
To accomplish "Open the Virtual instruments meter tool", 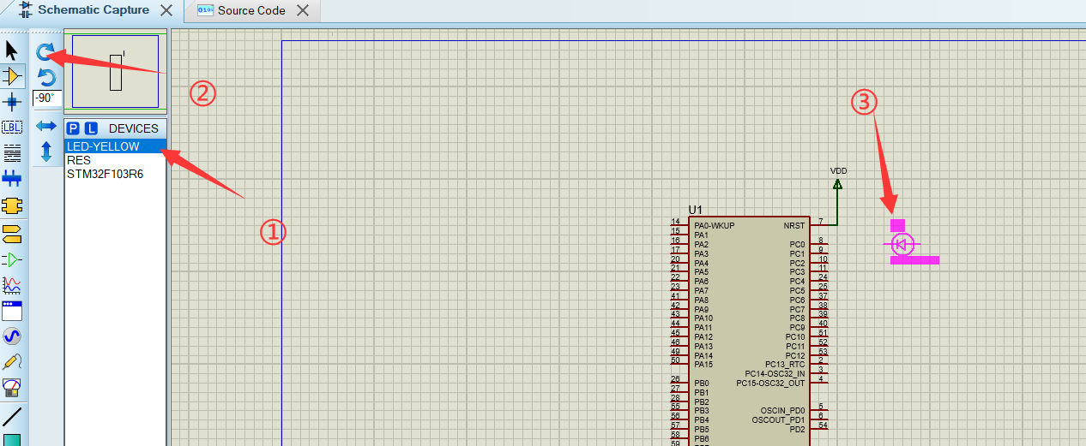I will coord(12,388).
